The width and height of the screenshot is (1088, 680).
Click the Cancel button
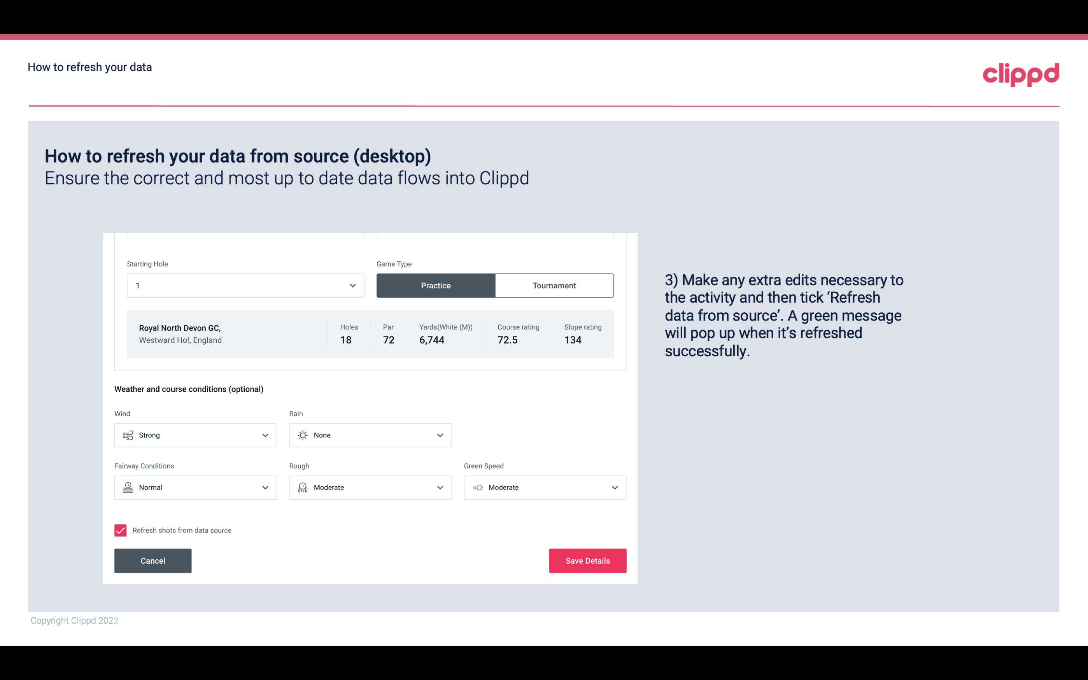click(x=153, y=560)
